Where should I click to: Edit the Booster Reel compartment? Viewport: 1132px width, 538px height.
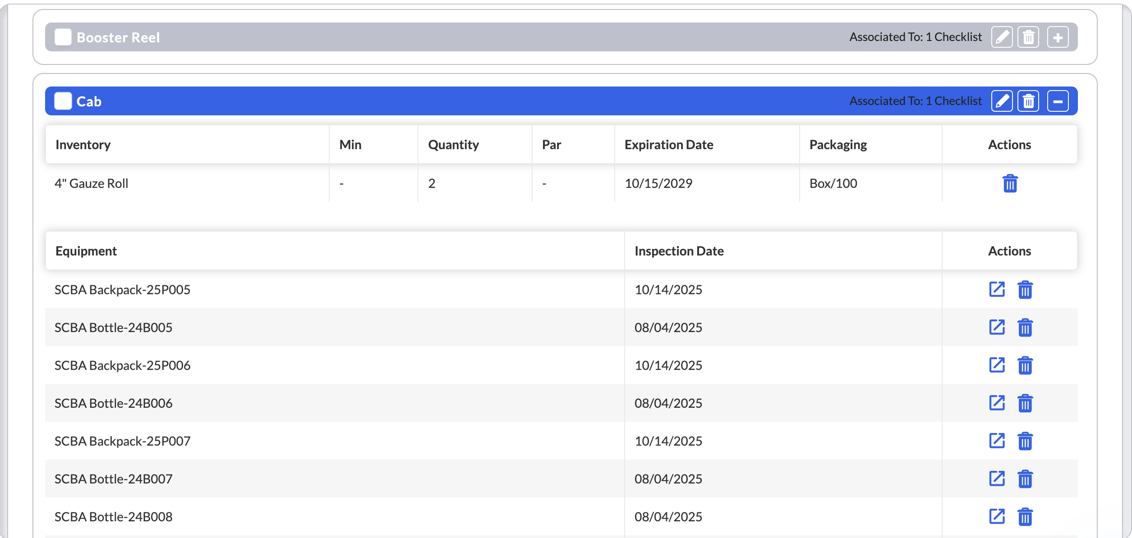[x=1002, y=37]
